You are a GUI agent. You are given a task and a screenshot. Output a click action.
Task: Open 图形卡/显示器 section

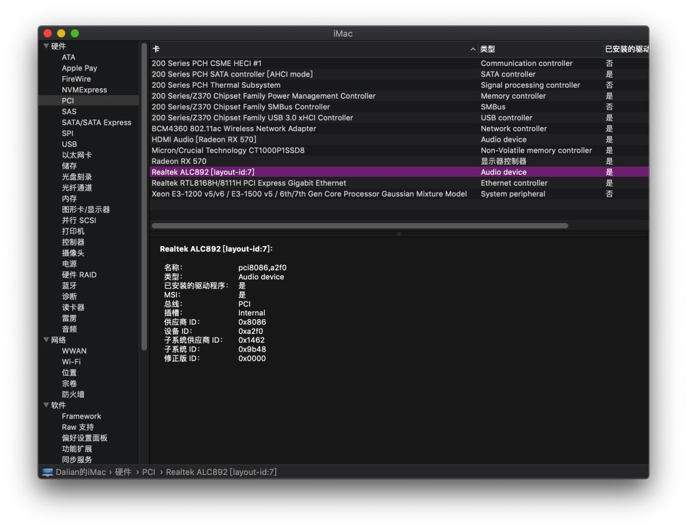pyautogui.click(x=85, y=209)
